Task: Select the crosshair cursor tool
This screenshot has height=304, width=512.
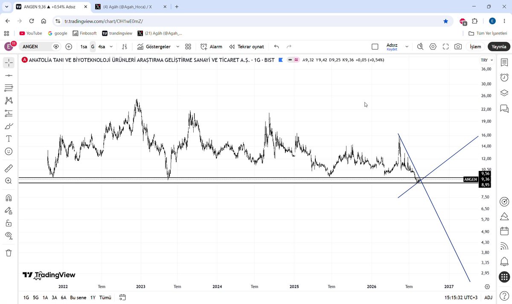Action: click(9, 63)
